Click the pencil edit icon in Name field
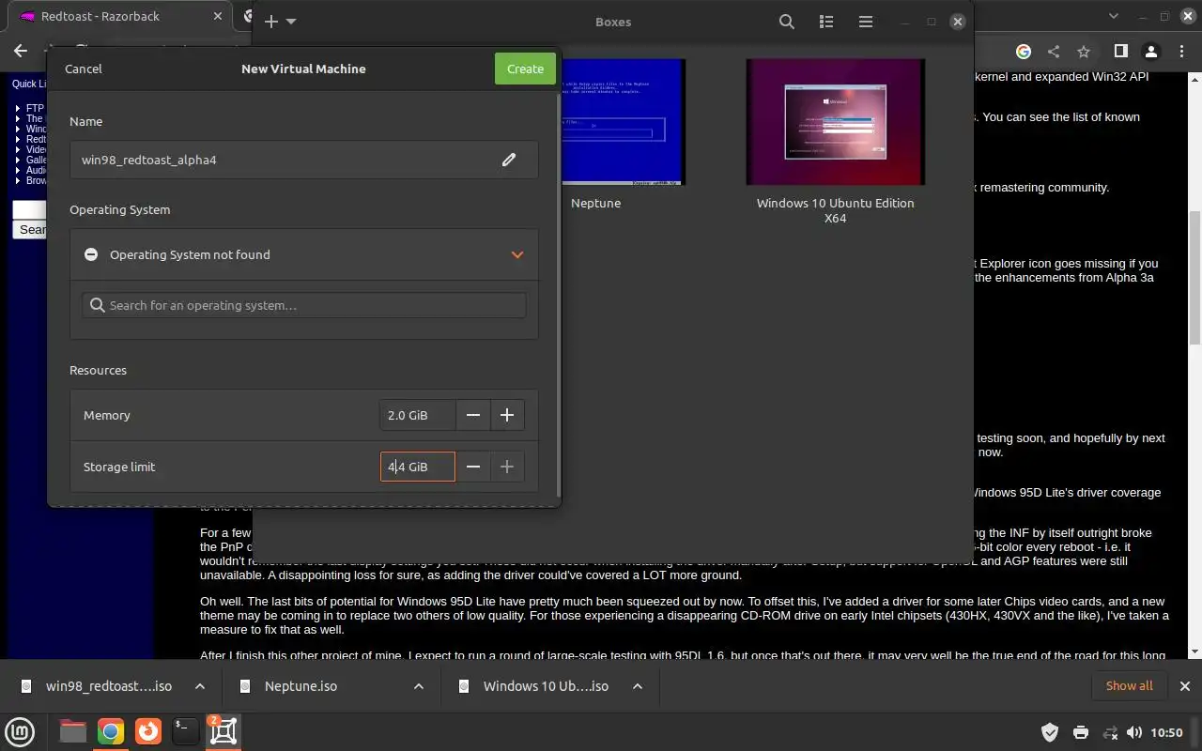 coord(509,160)
